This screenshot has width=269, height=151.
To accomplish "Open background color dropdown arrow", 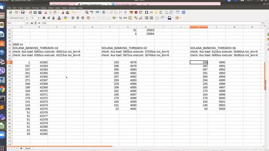I will [x=68, y=18].
